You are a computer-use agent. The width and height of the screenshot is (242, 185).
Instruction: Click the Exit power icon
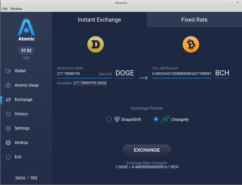tap(8, 157)
